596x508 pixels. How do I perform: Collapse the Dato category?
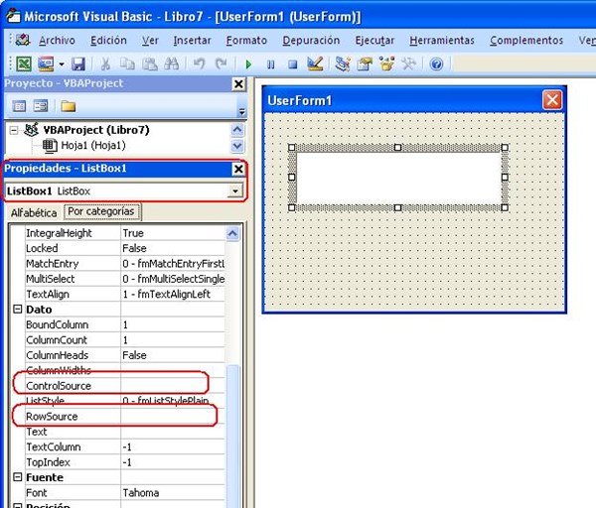pos(18,310)
